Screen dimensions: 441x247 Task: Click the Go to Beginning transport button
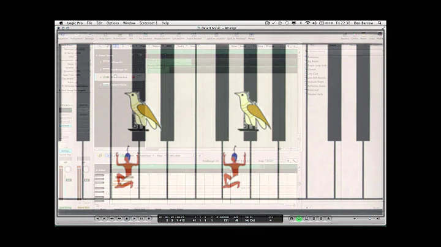coord(97,218)
